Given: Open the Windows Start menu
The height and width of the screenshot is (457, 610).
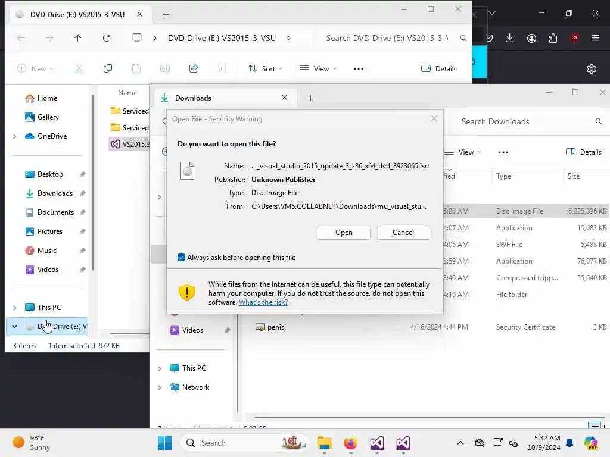Looking at the screenshot, I should pyautogui.click(x=164, y=443).
